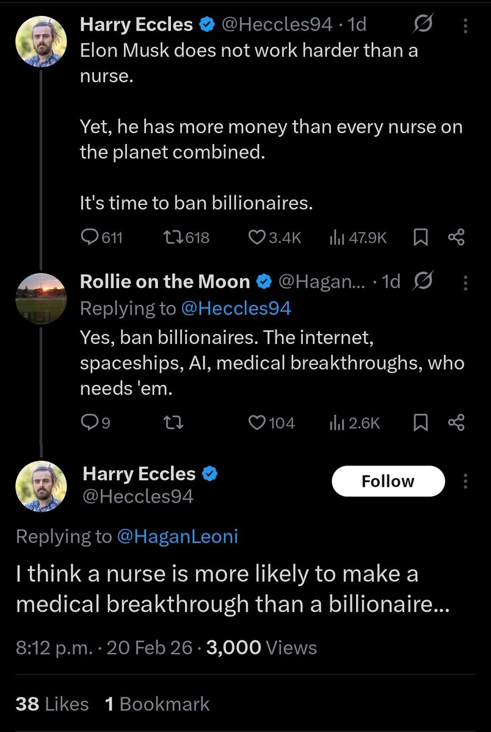The image size is (491, 732).
Task: Open more options on first tweet
Action: coord(466,26)
